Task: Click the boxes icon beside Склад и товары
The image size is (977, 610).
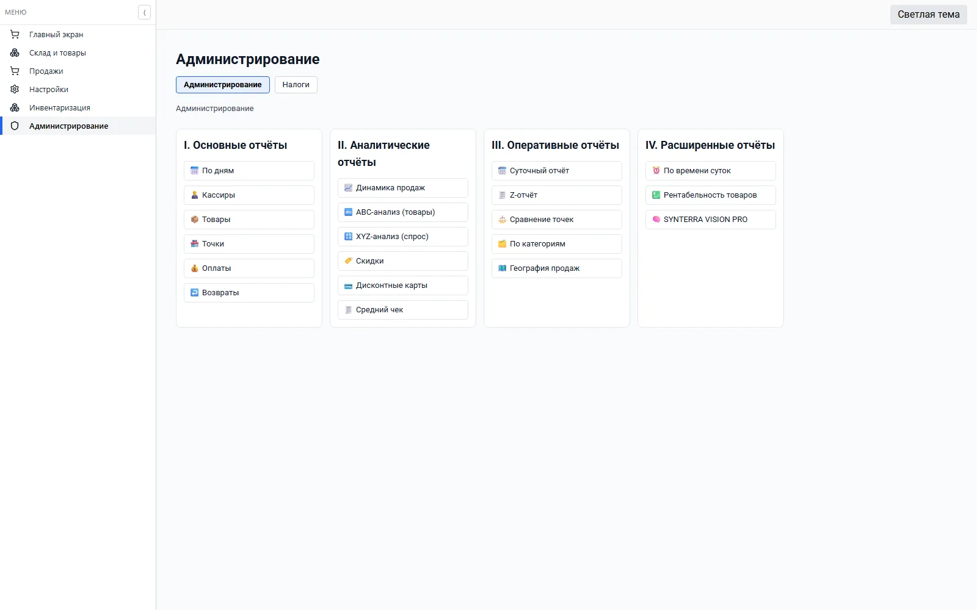Action: 15,53
